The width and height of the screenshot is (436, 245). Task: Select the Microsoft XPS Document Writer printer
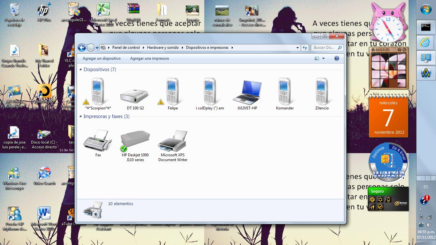[172, 137]
